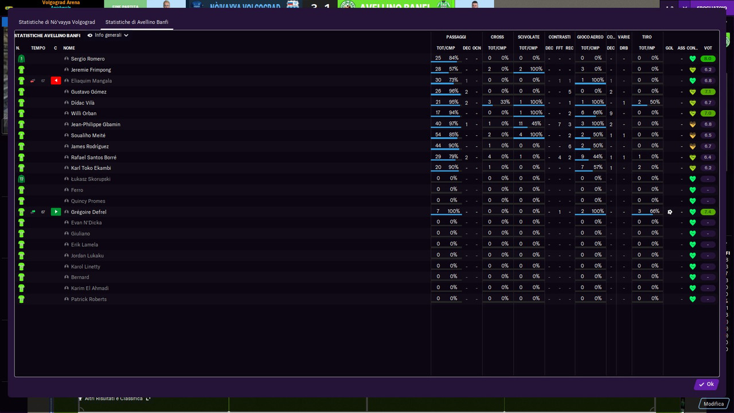Click the condition heart icon for Sergio Romero
The height and width of the screenshot is (413, 734).
click(x=692, y=59)
